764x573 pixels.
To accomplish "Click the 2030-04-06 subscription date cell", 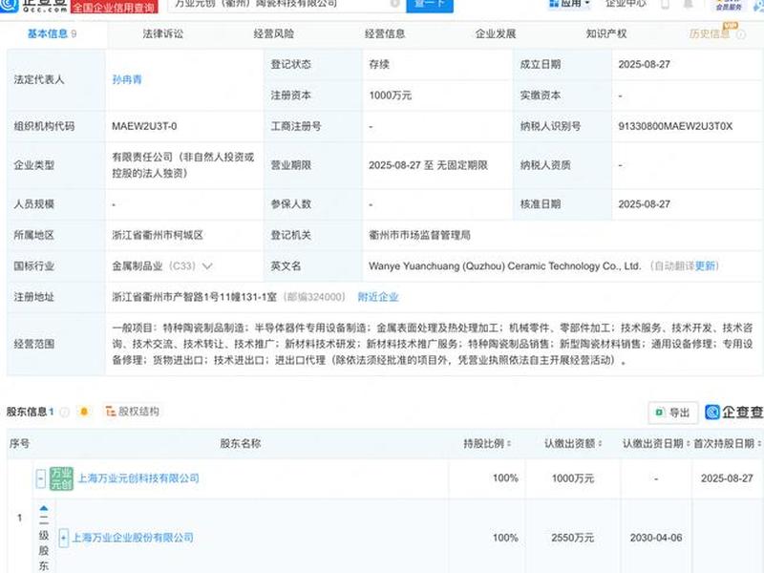I will point(656,538).
